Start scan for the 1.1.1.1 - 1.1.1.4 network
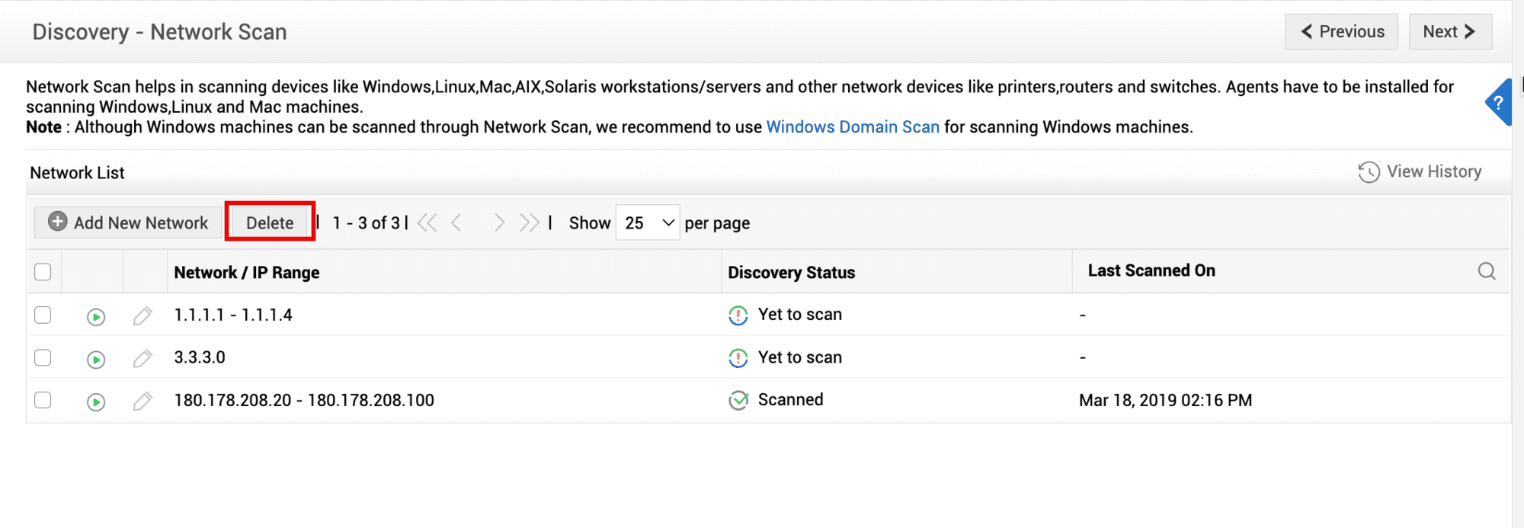 pos(96,316)
